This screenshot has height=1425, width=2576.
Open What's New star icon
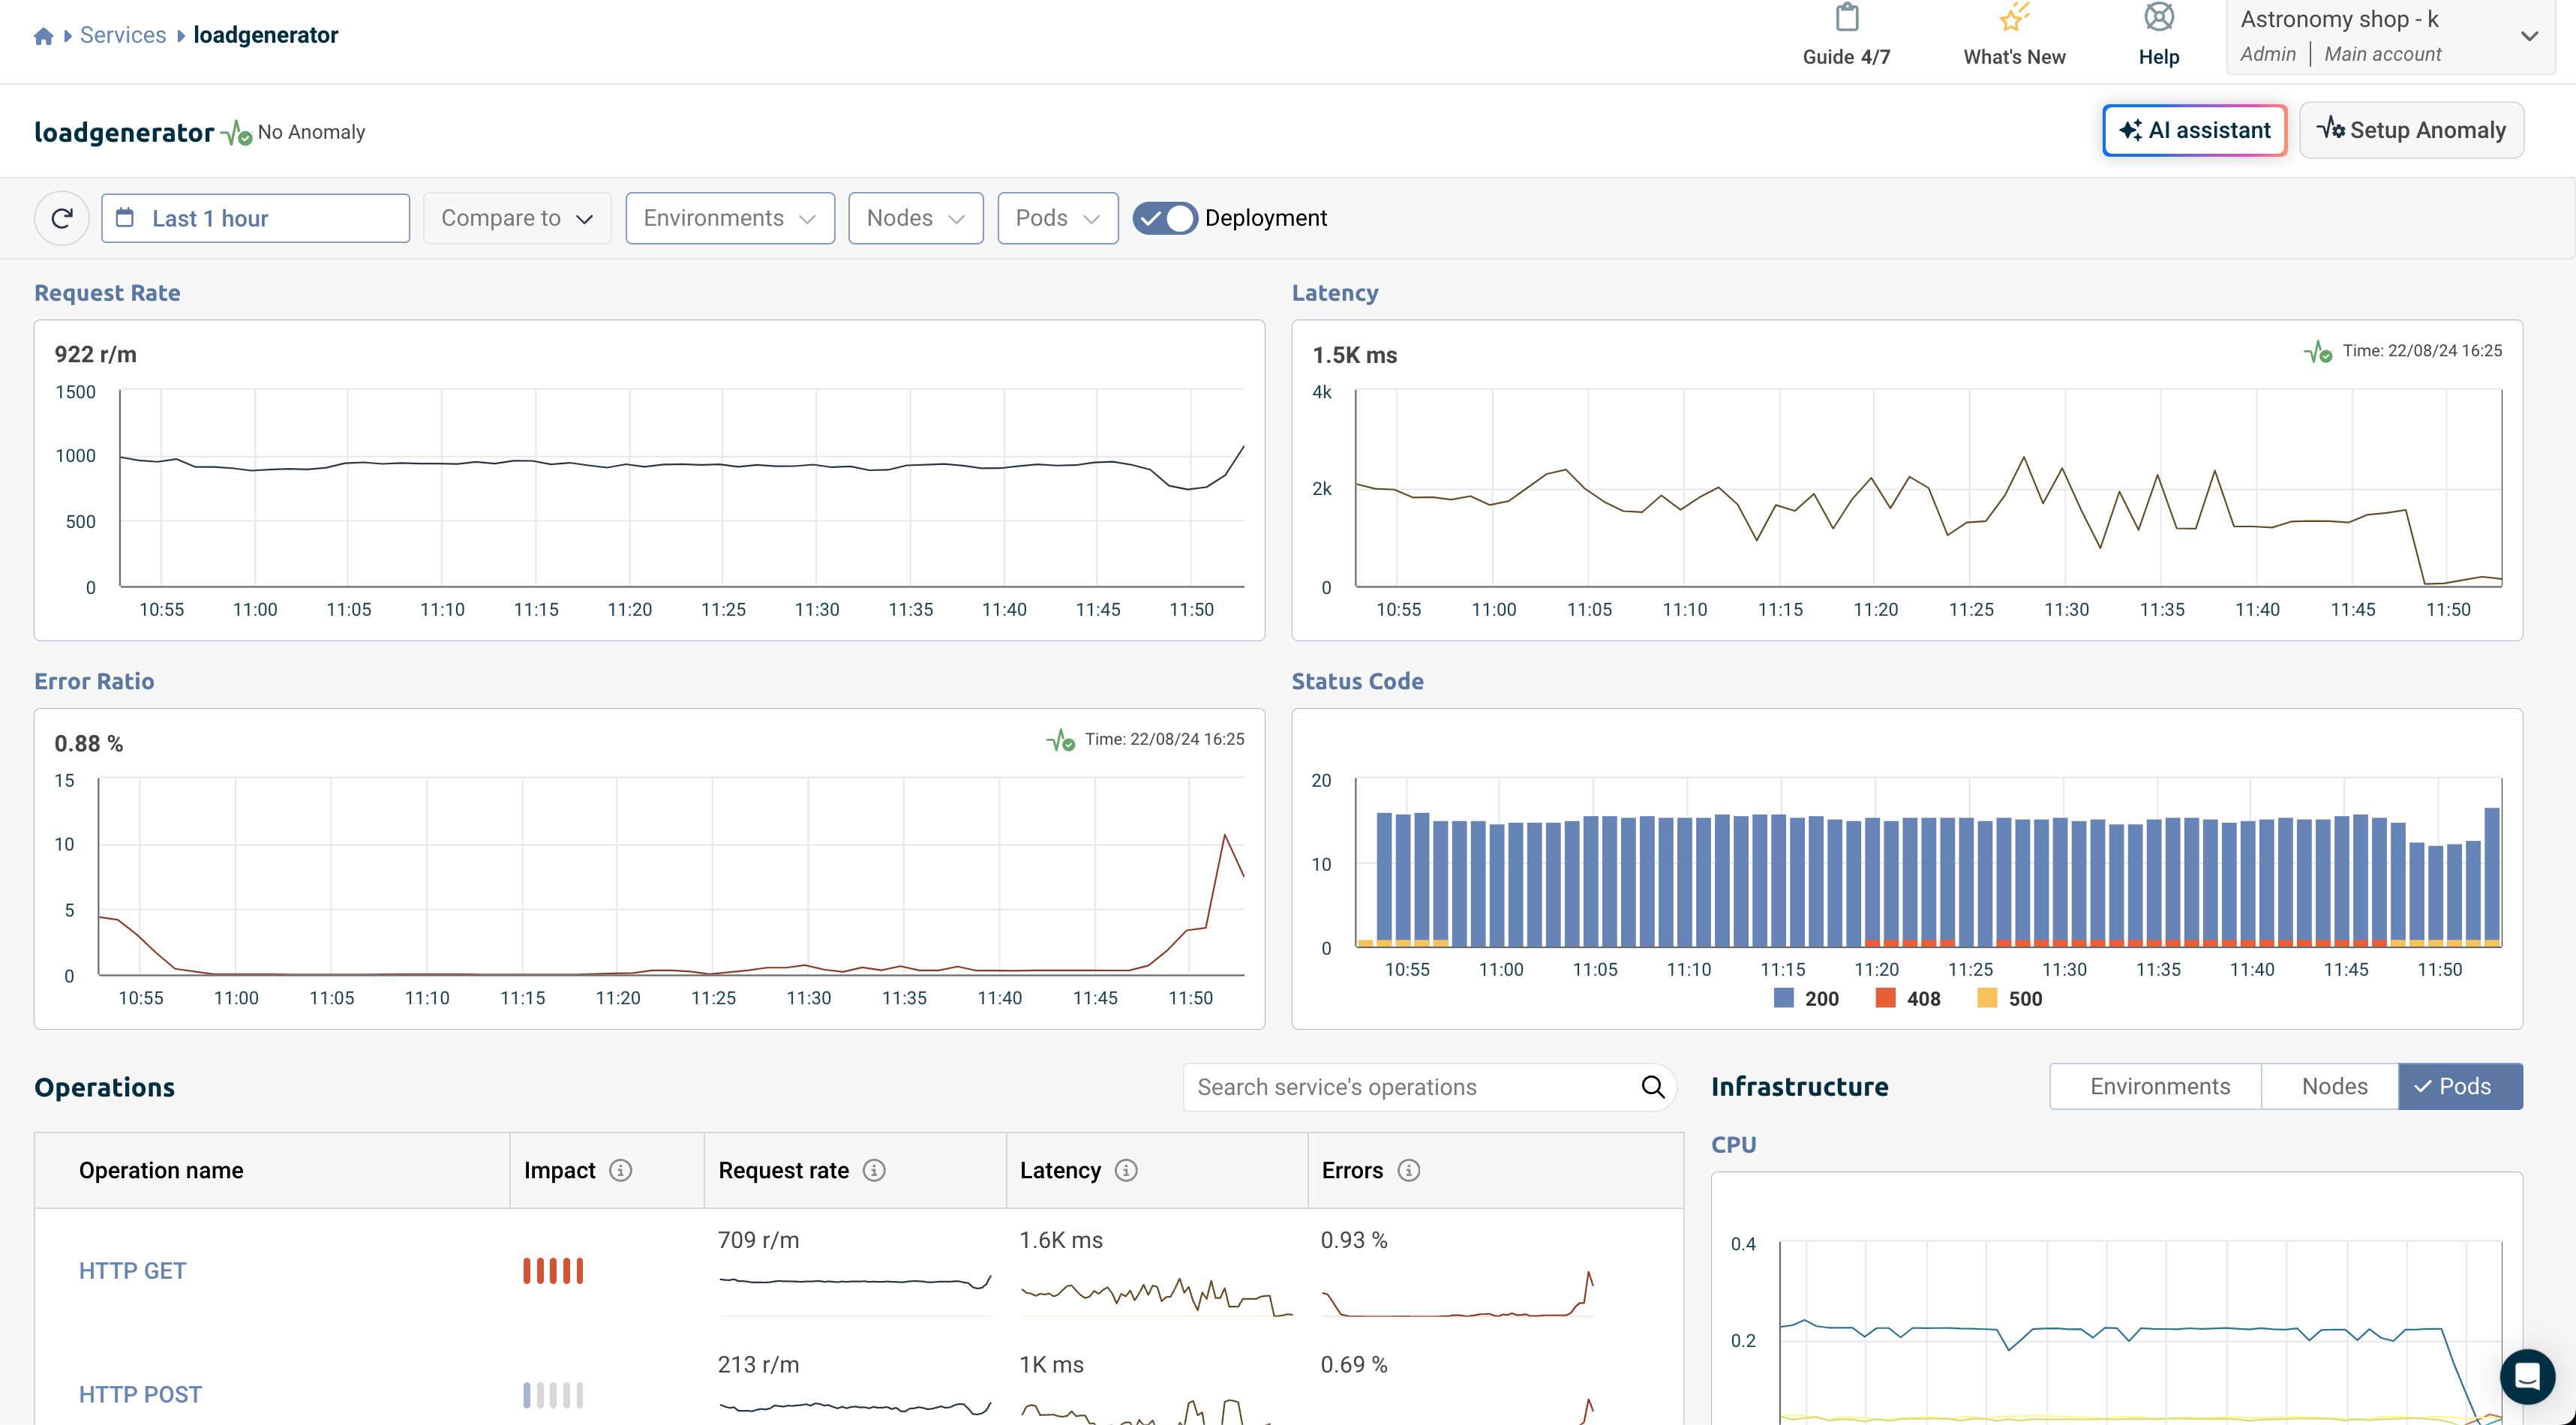(2013, 17)
